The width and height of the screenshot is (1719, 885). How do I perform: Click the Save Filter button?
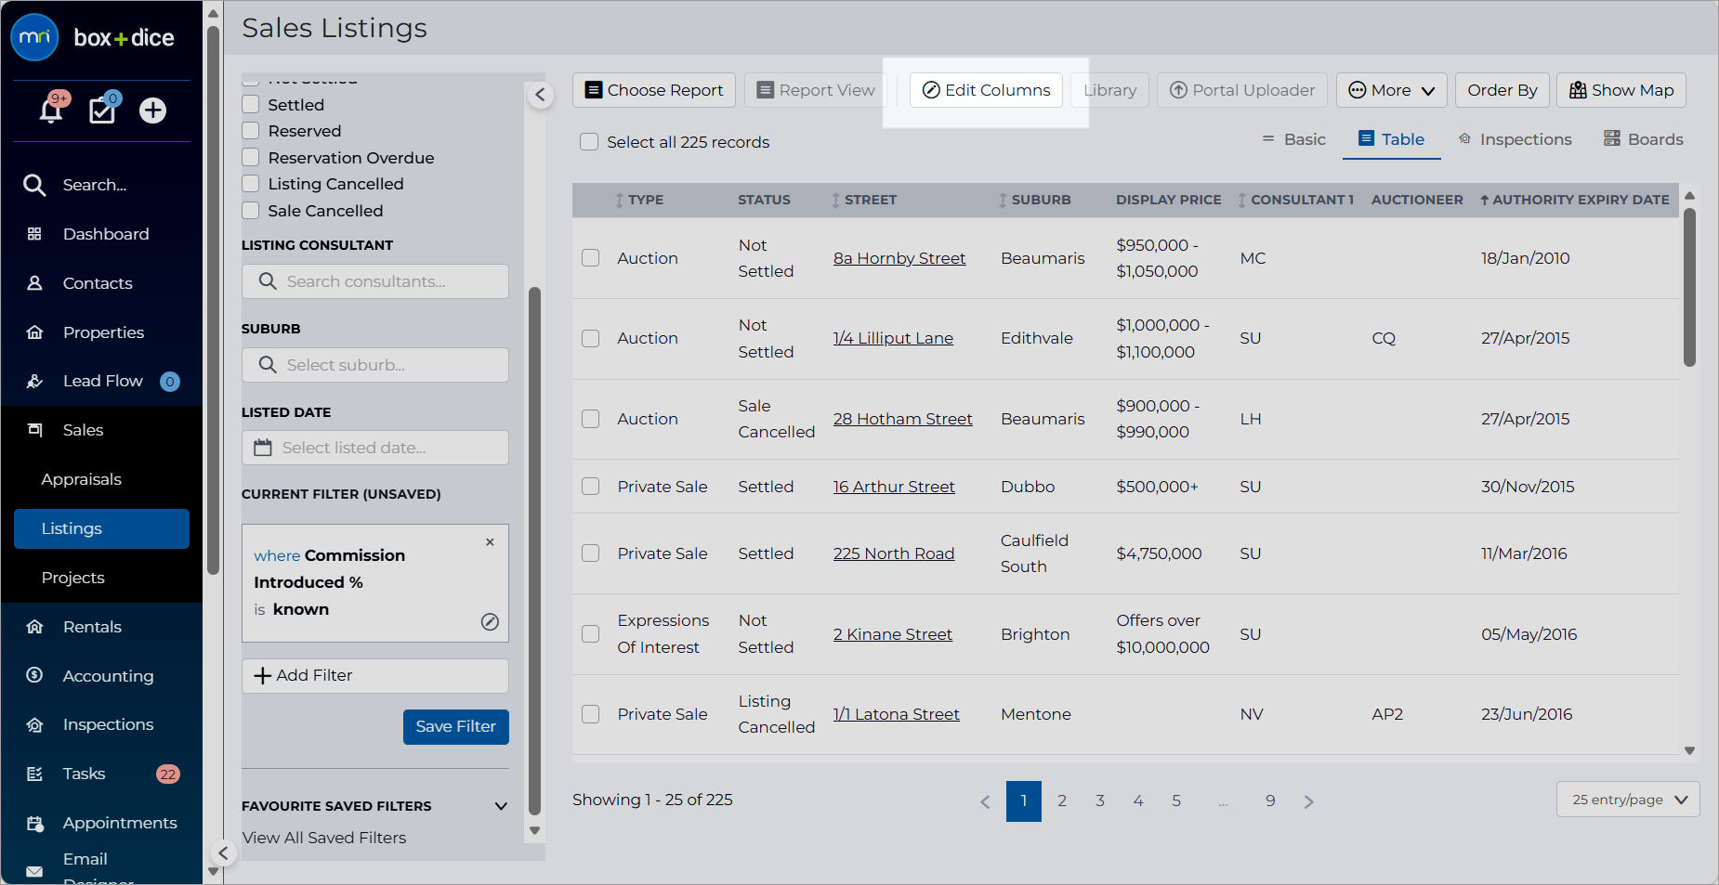tap(456, 727)
